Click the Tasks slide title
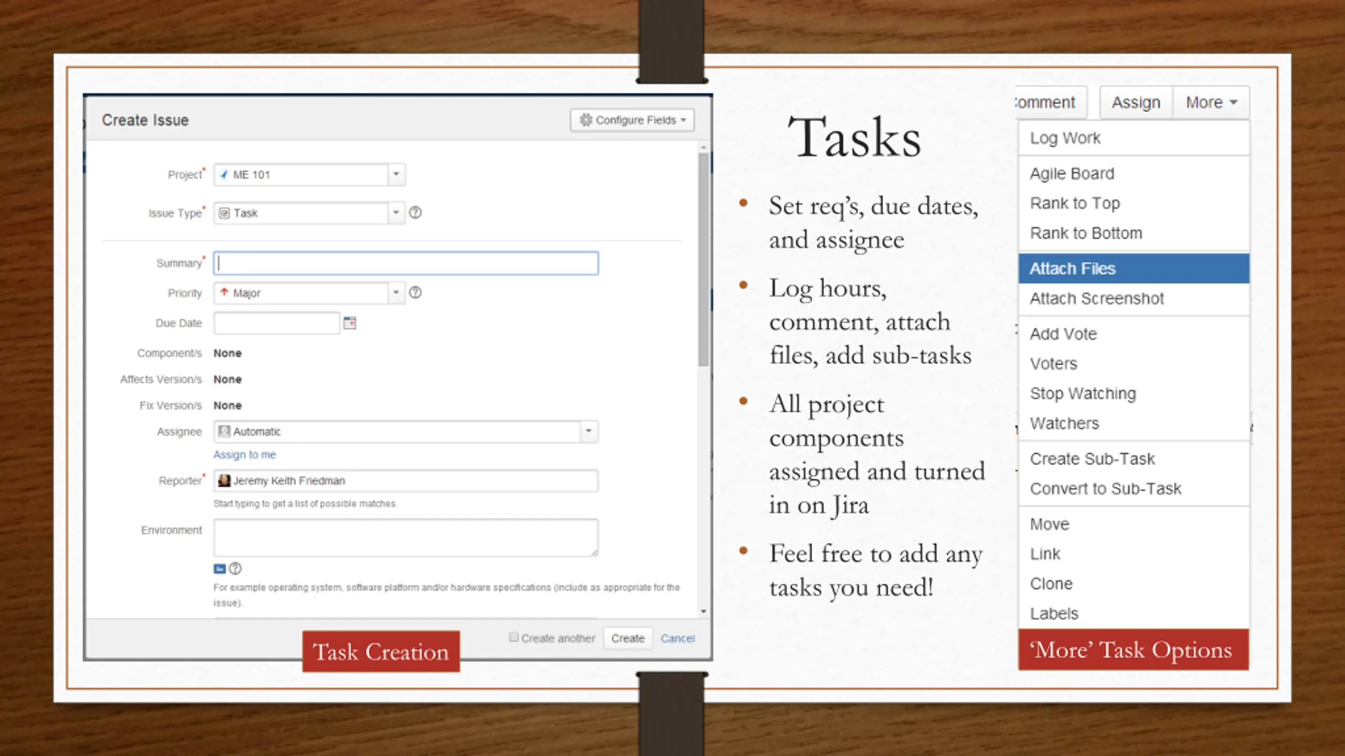The width and height of the screenshot is (1345, 756). 854,137
